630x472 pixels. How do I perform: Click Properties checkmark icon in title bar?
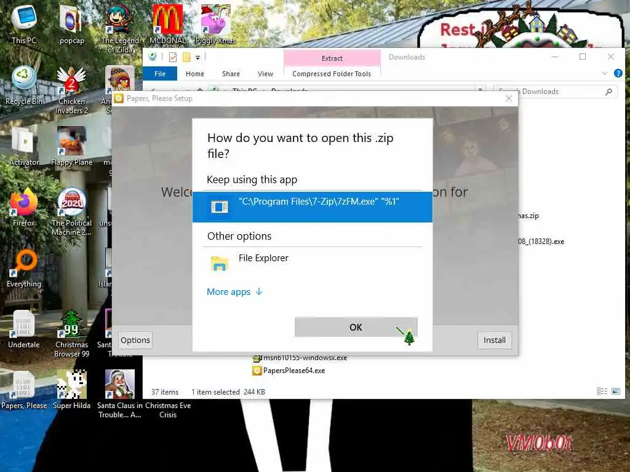pyautogui.click(x=173, y=57)
